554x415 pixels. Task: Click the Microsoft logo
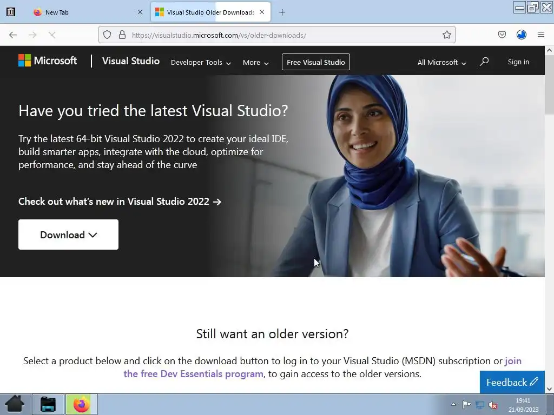48,61
